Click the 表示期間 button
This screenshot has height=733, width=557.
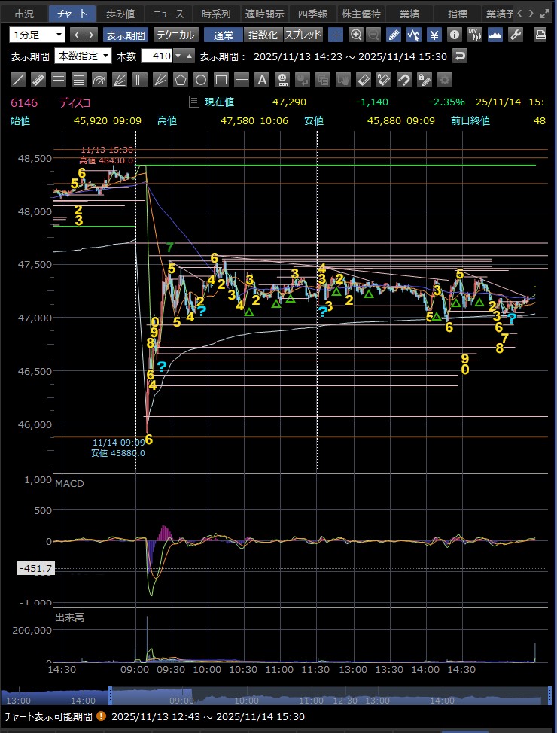[126, 35]
